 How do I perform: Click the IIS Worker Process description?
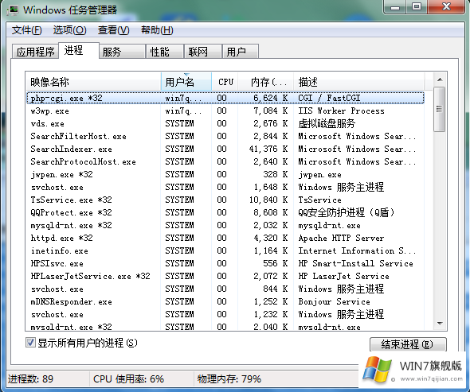point(341,111)
